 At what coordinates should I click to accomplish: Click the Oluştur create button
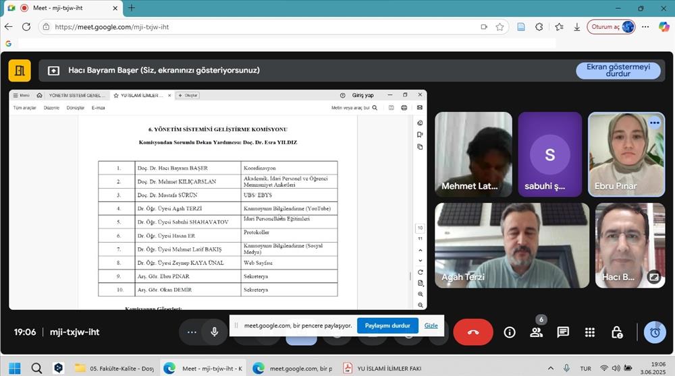coord(188,96)
